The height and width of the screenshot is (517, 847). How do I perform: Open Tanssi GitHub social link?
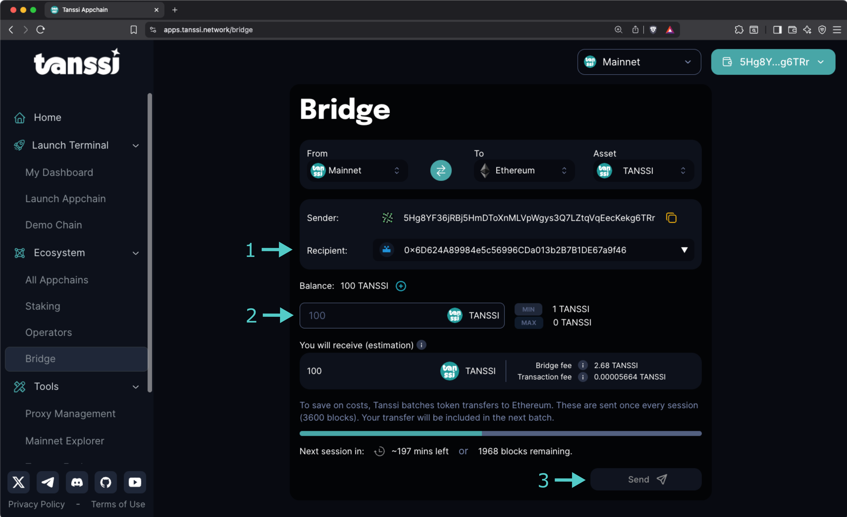[105, 482]
